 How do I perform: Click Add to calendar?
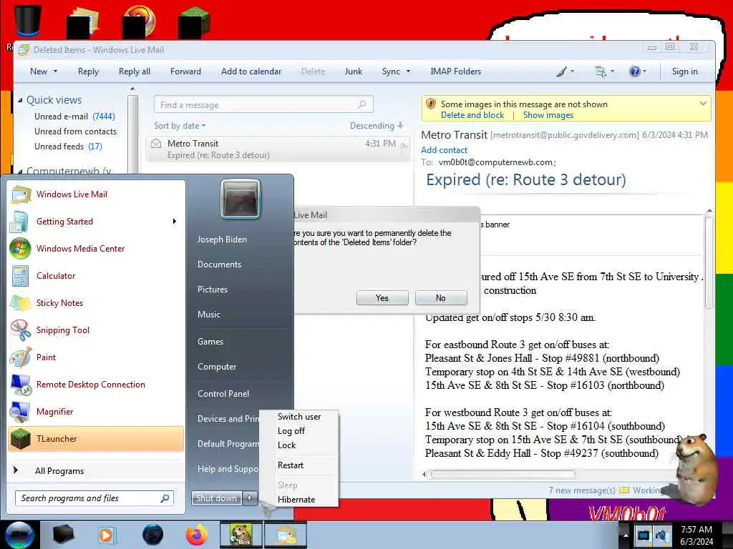coord(251,71)
